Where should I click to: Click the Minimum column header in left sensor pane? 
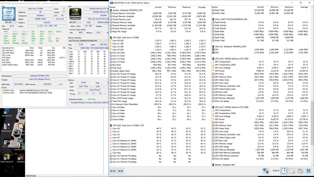(x=172, y=7)
